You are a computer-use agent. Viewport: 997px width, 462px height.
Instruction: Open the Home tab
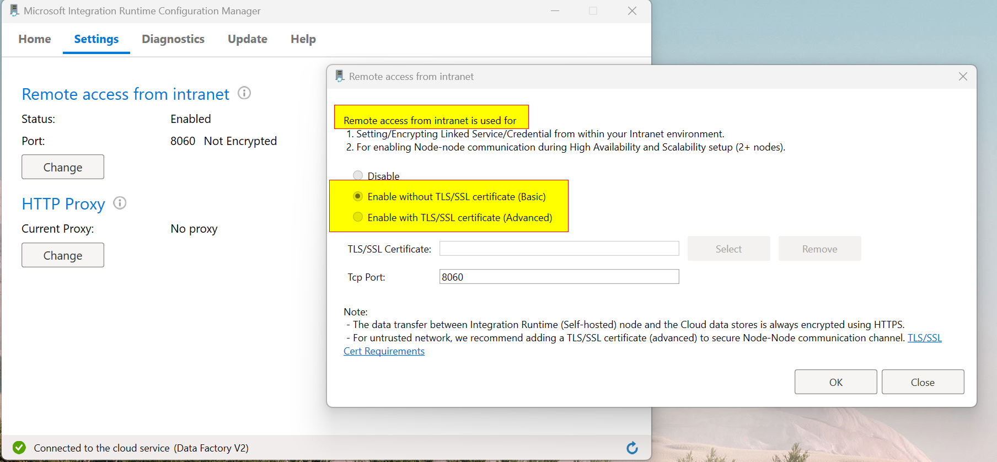click(x=35, y=39)
